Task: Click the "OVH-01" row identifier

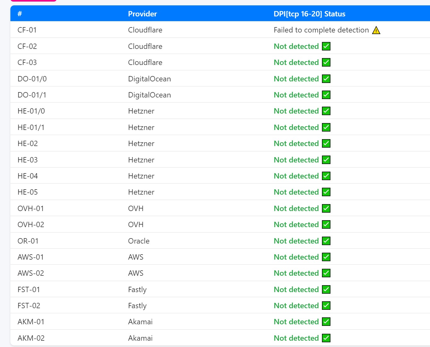Action: click(x=31, y=209)
